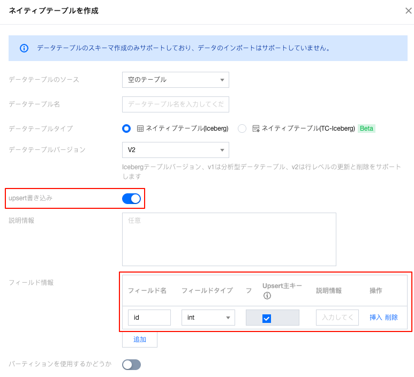Click the フィールドタイプ column header
This screenshot has width=414, height=377.
(207, 291)
